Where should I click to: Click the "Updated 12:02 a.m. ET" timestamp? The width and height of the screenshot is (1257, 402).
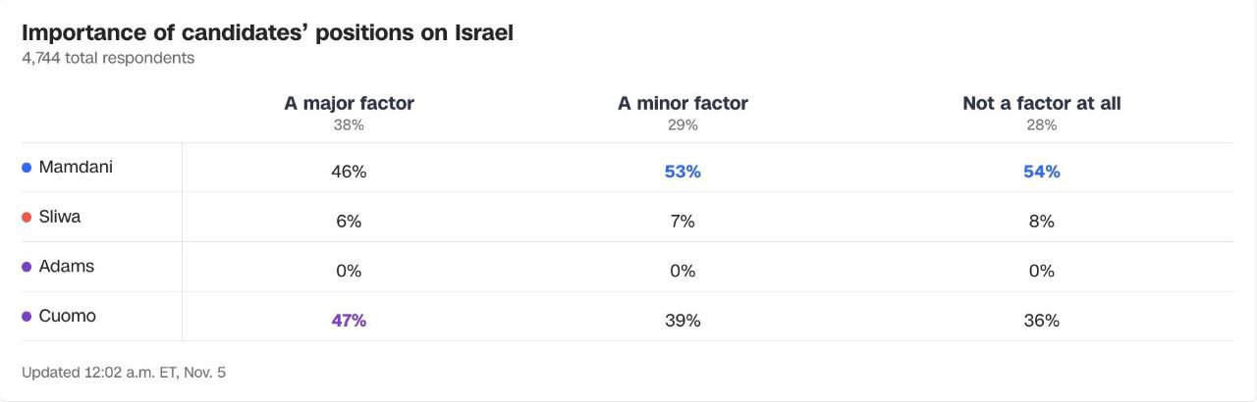[124, 373]
